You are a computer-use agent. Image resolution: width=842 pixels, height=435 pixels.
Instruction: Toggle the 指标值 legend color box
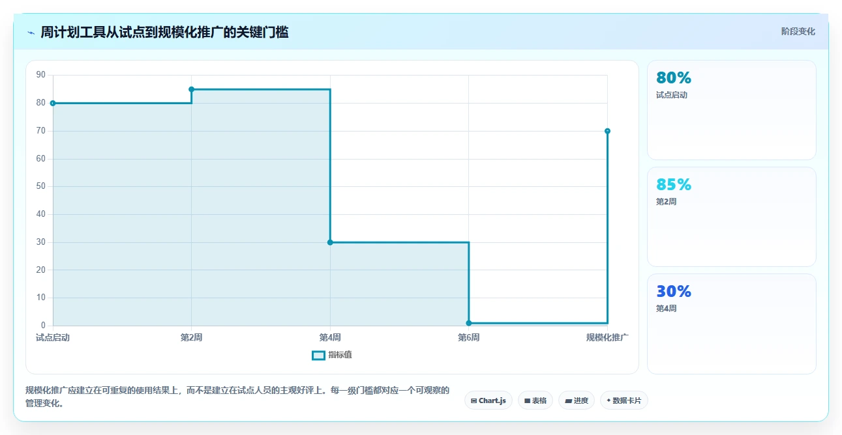click(318, 355)
